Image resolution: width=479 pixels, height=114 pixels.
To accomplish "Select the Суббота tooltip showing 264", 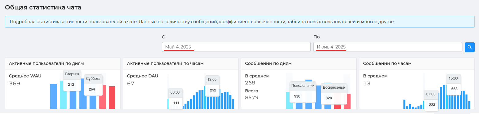I will point(93,85).
